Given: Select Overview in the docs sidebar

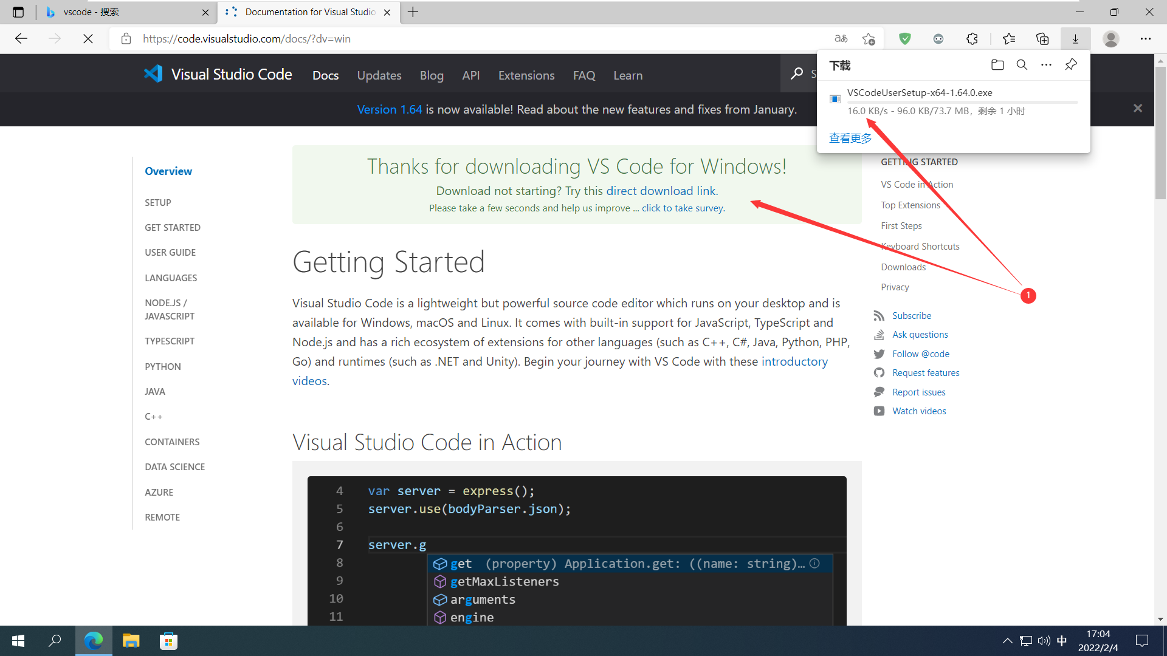Looking at the screenshot, I should tap(168, 171).
